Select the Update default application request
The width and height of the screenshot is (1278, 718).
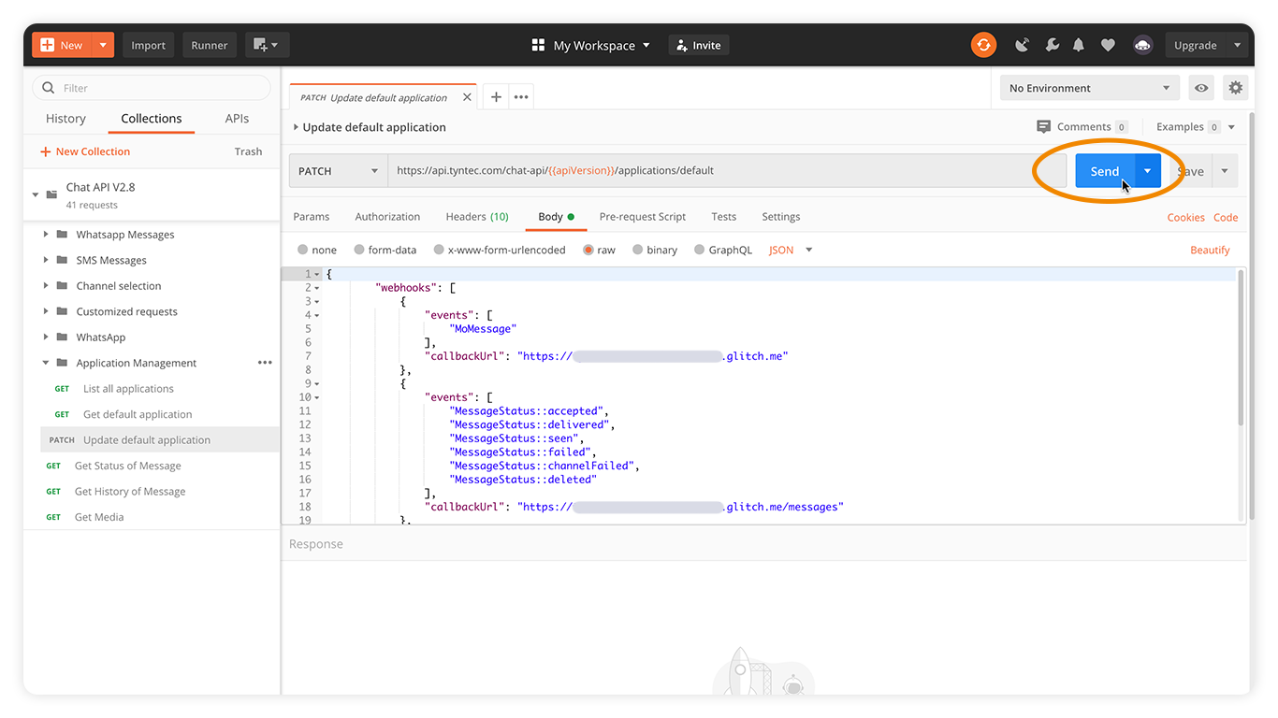pos(159,440)
